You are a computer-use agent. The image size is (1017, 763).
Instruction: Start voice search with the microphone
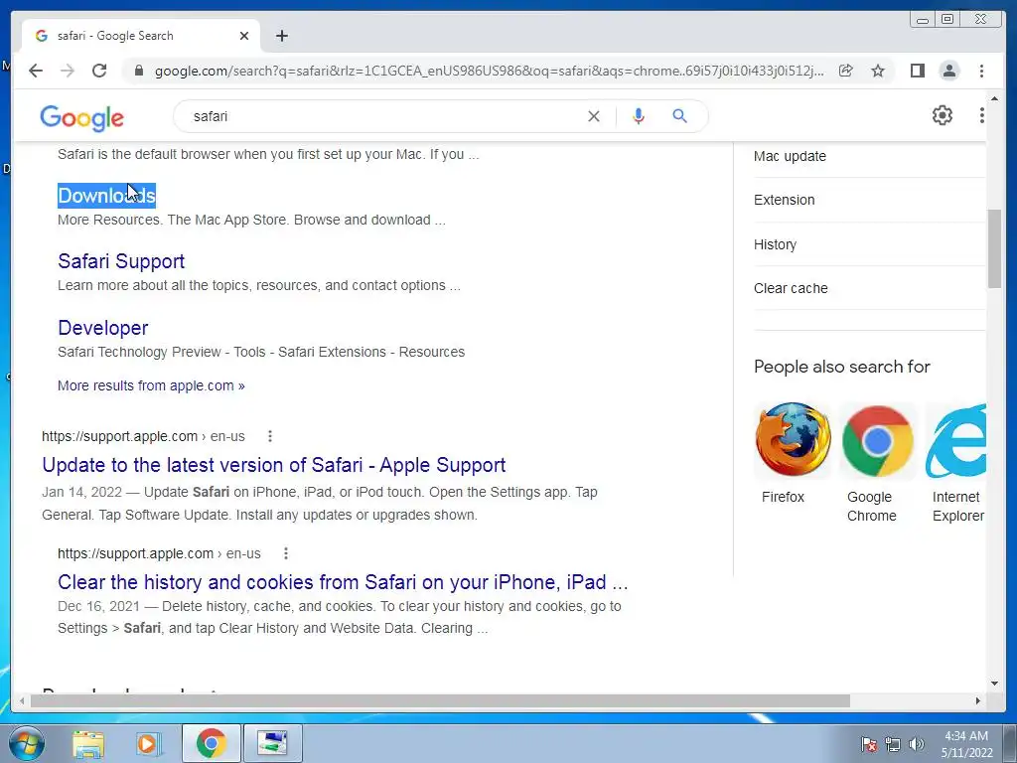pos(639,116)
